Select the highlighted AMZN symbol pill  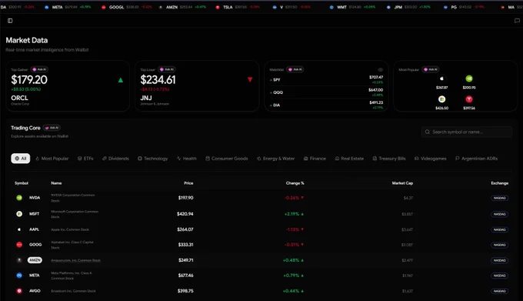(x=35, y=260)
